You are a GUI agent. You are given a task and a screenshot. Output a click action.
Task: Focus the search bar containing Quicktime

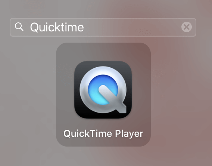(x=103, y=27)
